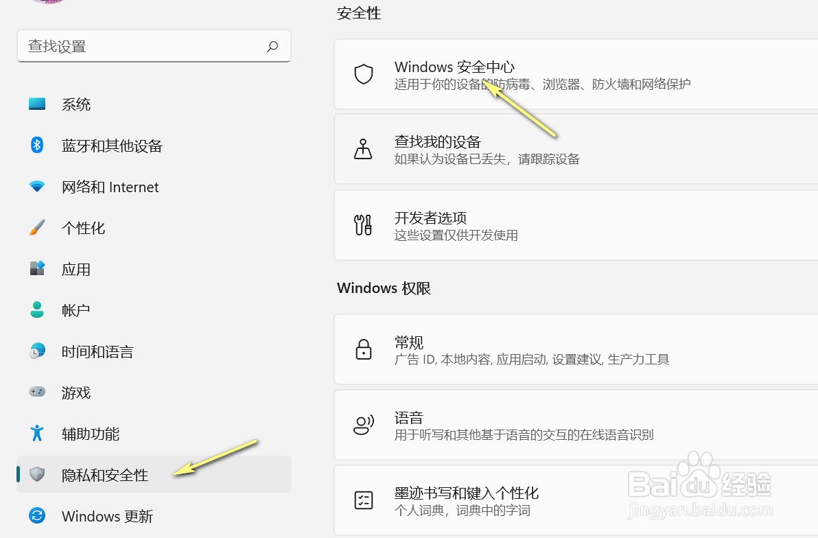
Task: Go to 游戏 settings
Action: pos(154,392)
